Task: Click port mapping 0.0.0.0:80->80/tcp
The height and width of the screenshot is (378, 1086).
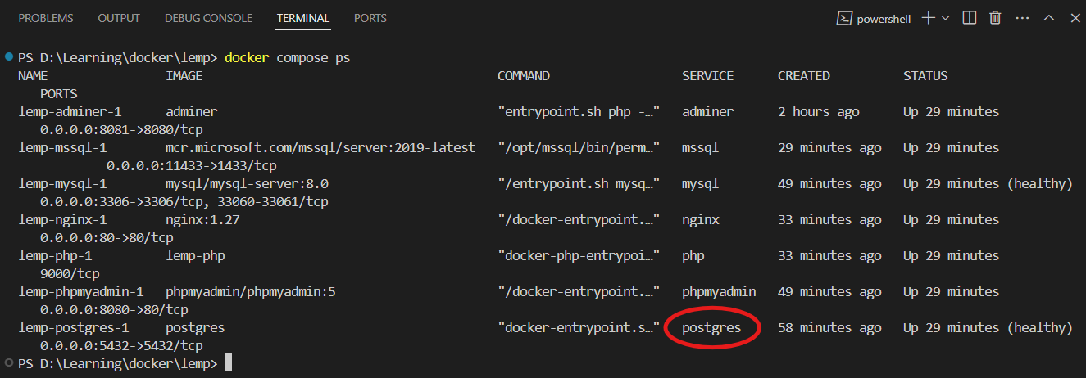Action: [107, 237]
